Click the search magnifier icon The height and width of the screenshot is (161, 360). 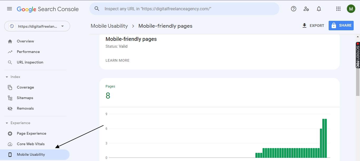point(97,9)
